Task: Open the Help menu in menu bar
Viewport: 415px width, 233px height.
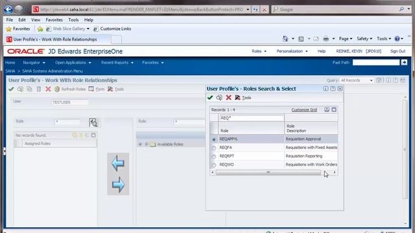Action: pos(89,20)
